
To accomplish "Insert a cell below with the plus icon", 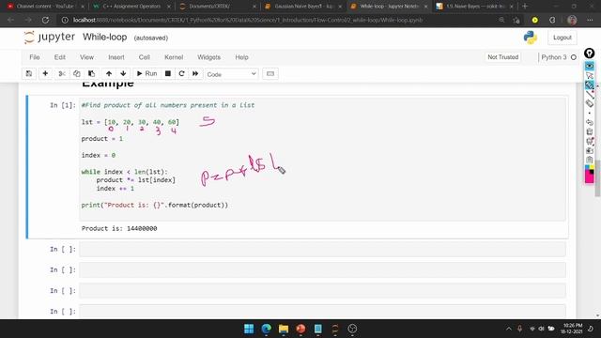I will (45, 73).
